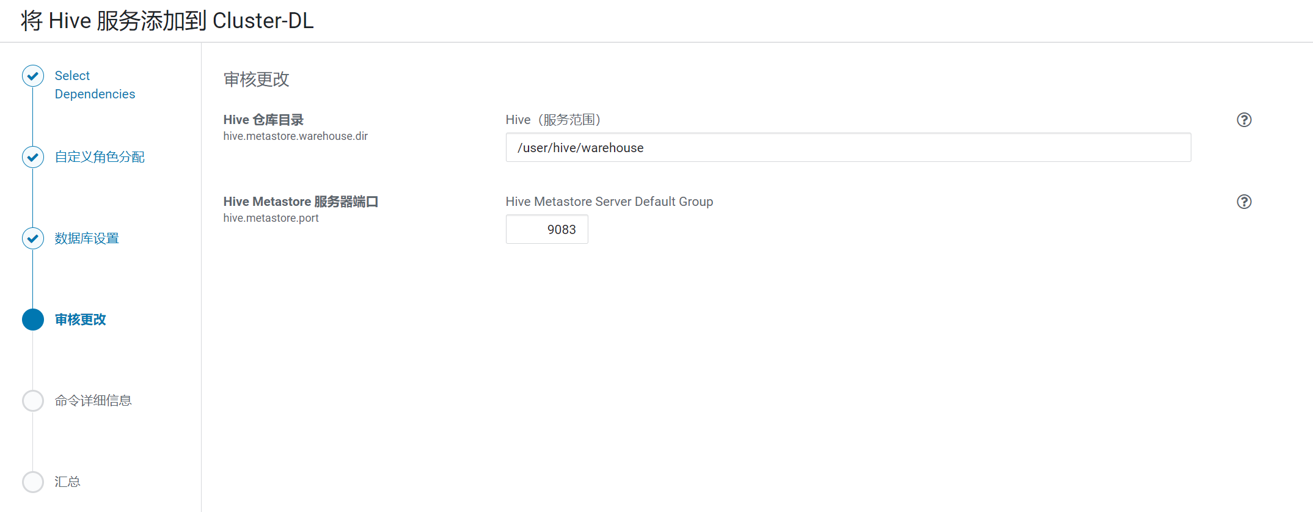Click the 'hive.metastore.port' property name
Viewport: 1313px width, 512px height.
pyautogui.click(x=271, y=218)
